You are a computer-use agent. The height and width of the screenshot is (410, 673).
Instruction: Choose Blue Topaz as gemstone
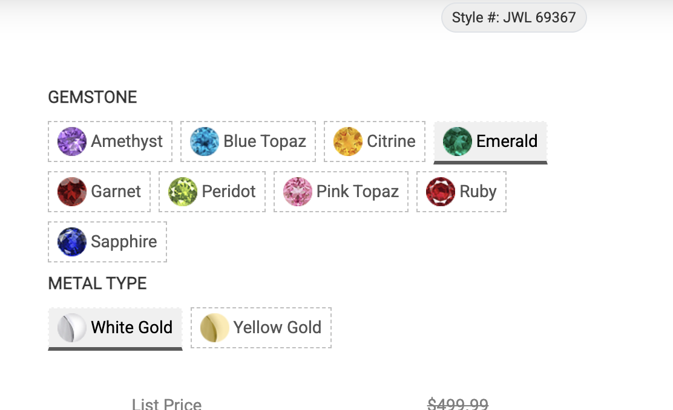click(x=264, y=142)
